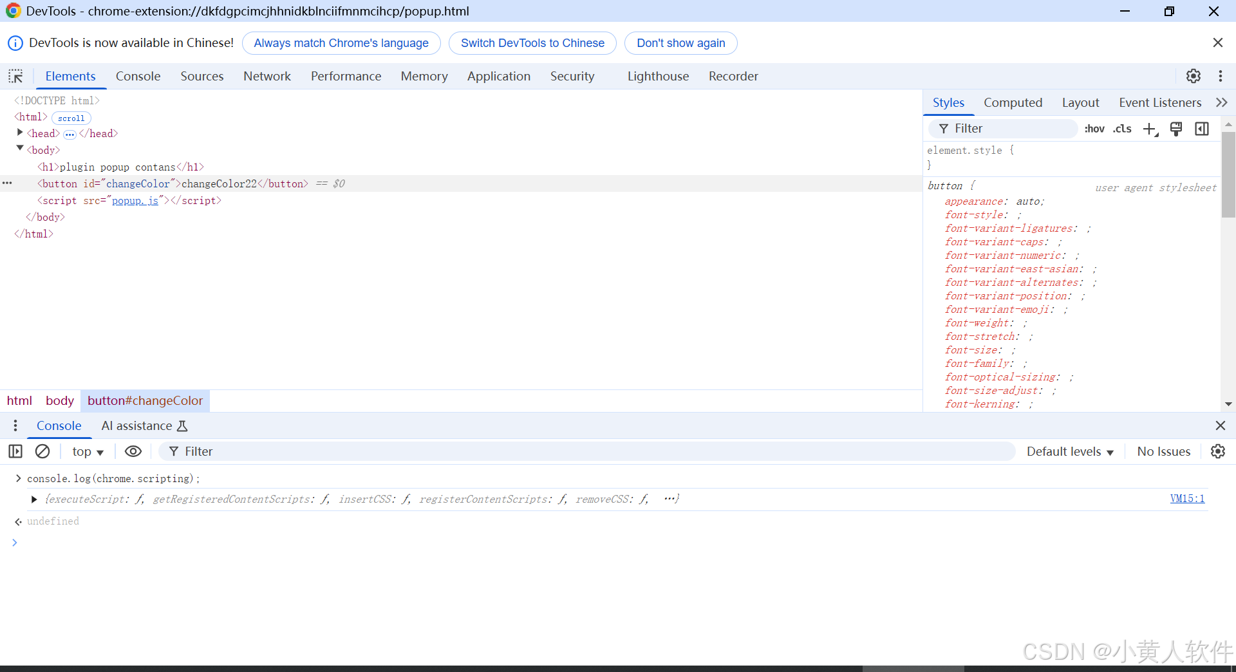Screen dimensions: 1236x672
Task: Click the element.style rule block
Action: pos(1072,158)
